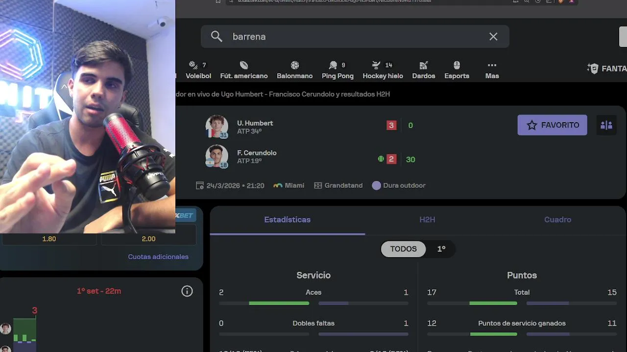
Task: Click the Total points statistic label
Action: 522,292
